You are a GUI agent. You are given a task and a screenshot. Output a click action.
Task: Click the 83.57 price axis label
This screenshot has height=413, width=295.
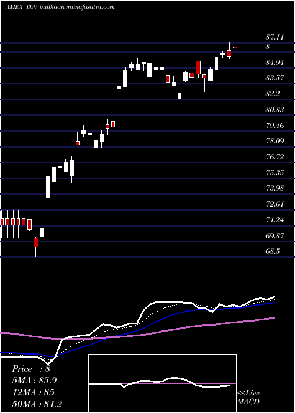275,78
